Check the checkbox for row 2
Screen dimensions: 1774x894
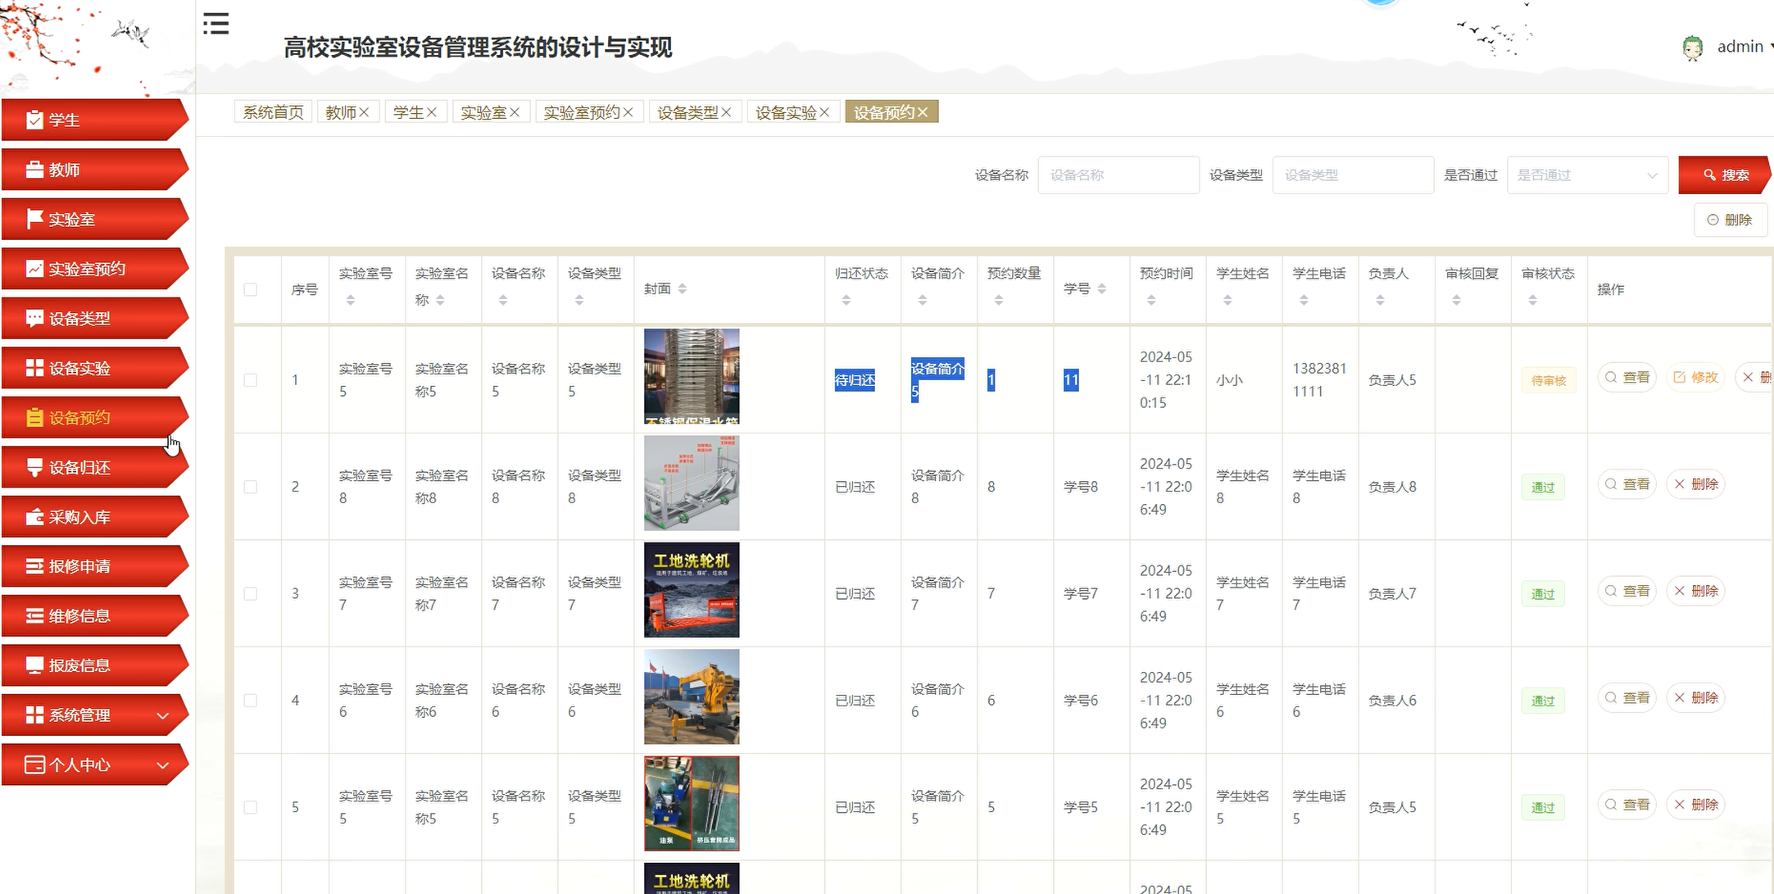click(251, 487)
